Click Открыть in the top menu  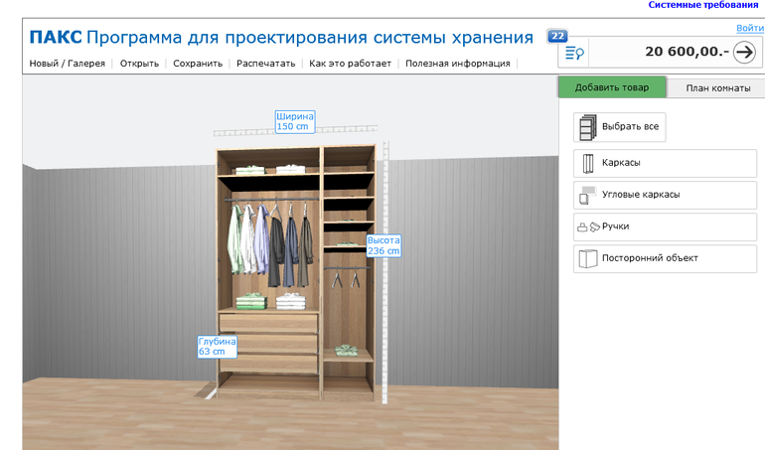click(x=139, y=64)
